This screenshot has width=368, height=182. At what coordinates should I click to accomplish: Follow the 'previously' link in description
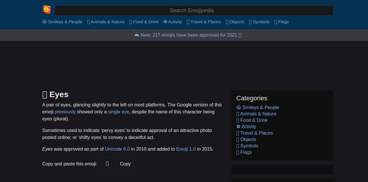click(x=65, y=112)
